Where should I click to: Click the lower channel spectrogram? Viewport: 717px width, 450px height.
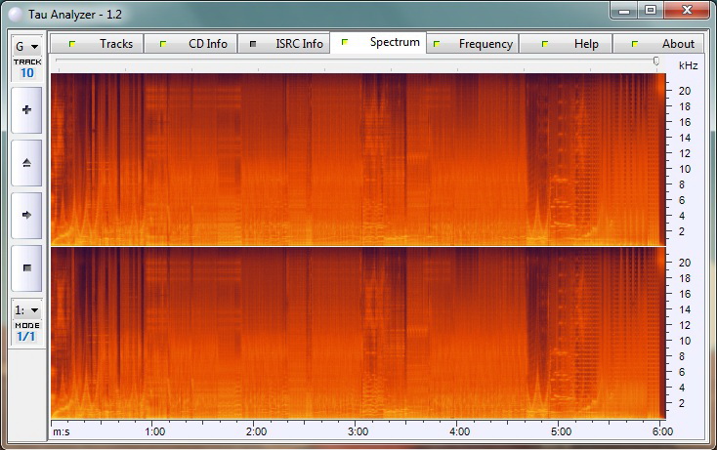[358, 333]
